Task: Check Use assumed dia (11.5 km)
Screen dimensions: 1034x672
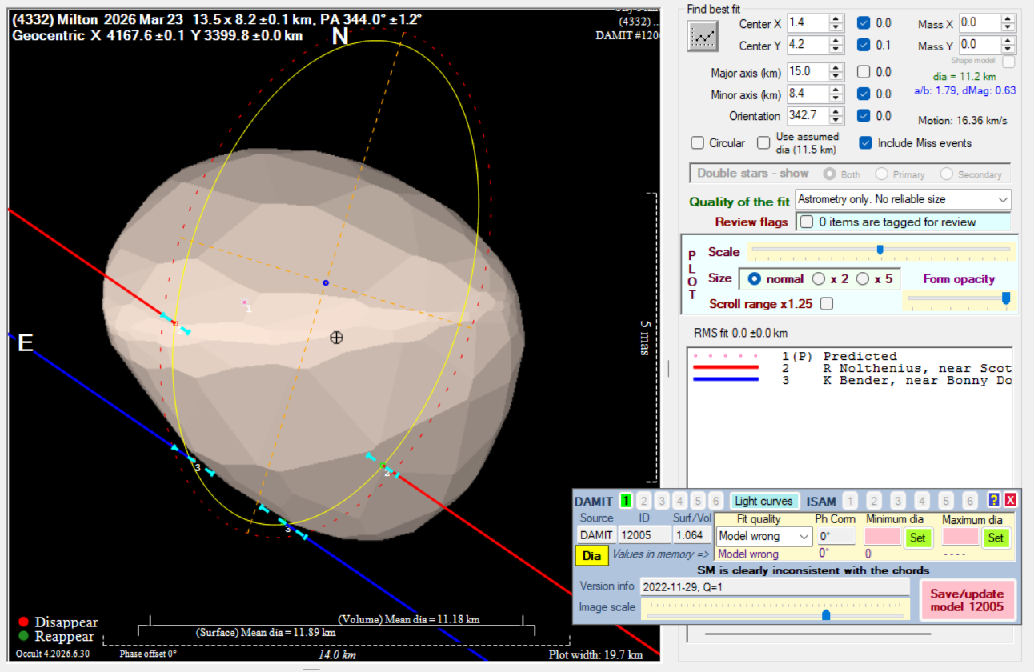Action: point(763,143)
